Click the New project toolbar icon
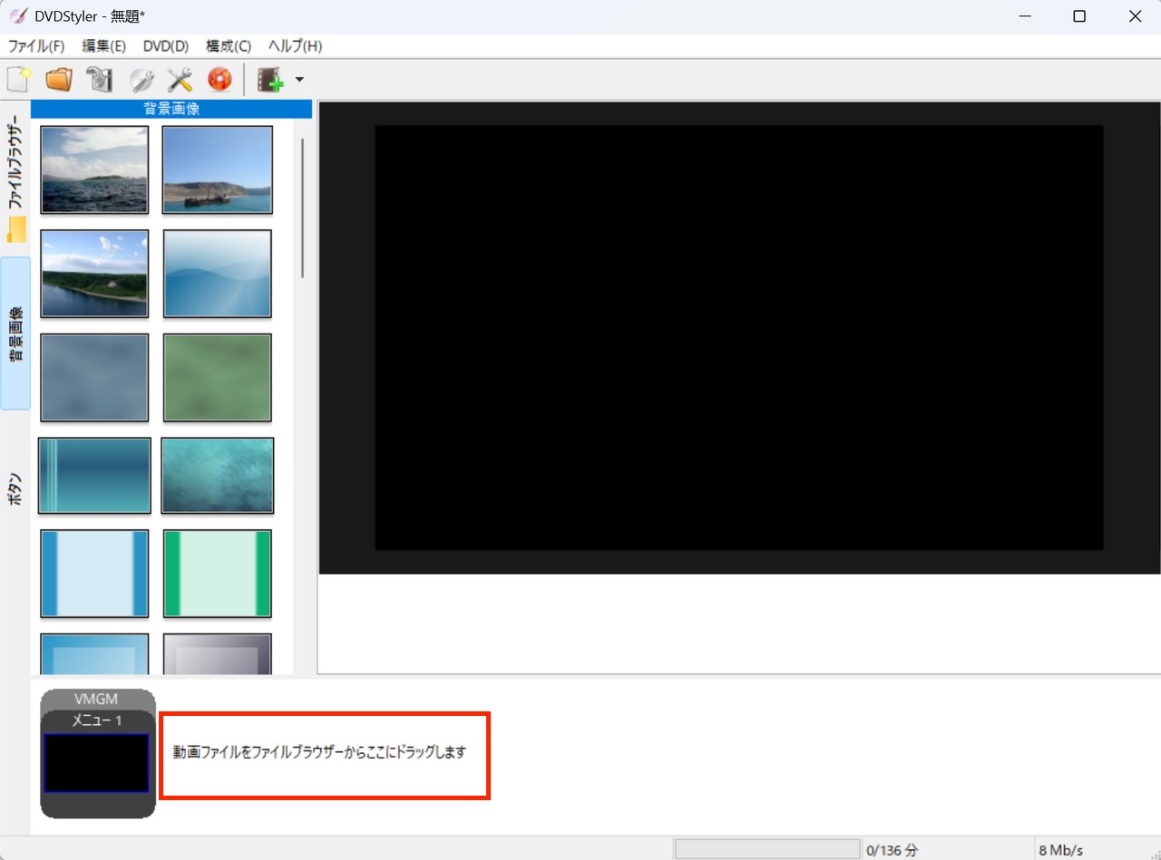This screenshot has width=1161, height=860. click(19, 80)
